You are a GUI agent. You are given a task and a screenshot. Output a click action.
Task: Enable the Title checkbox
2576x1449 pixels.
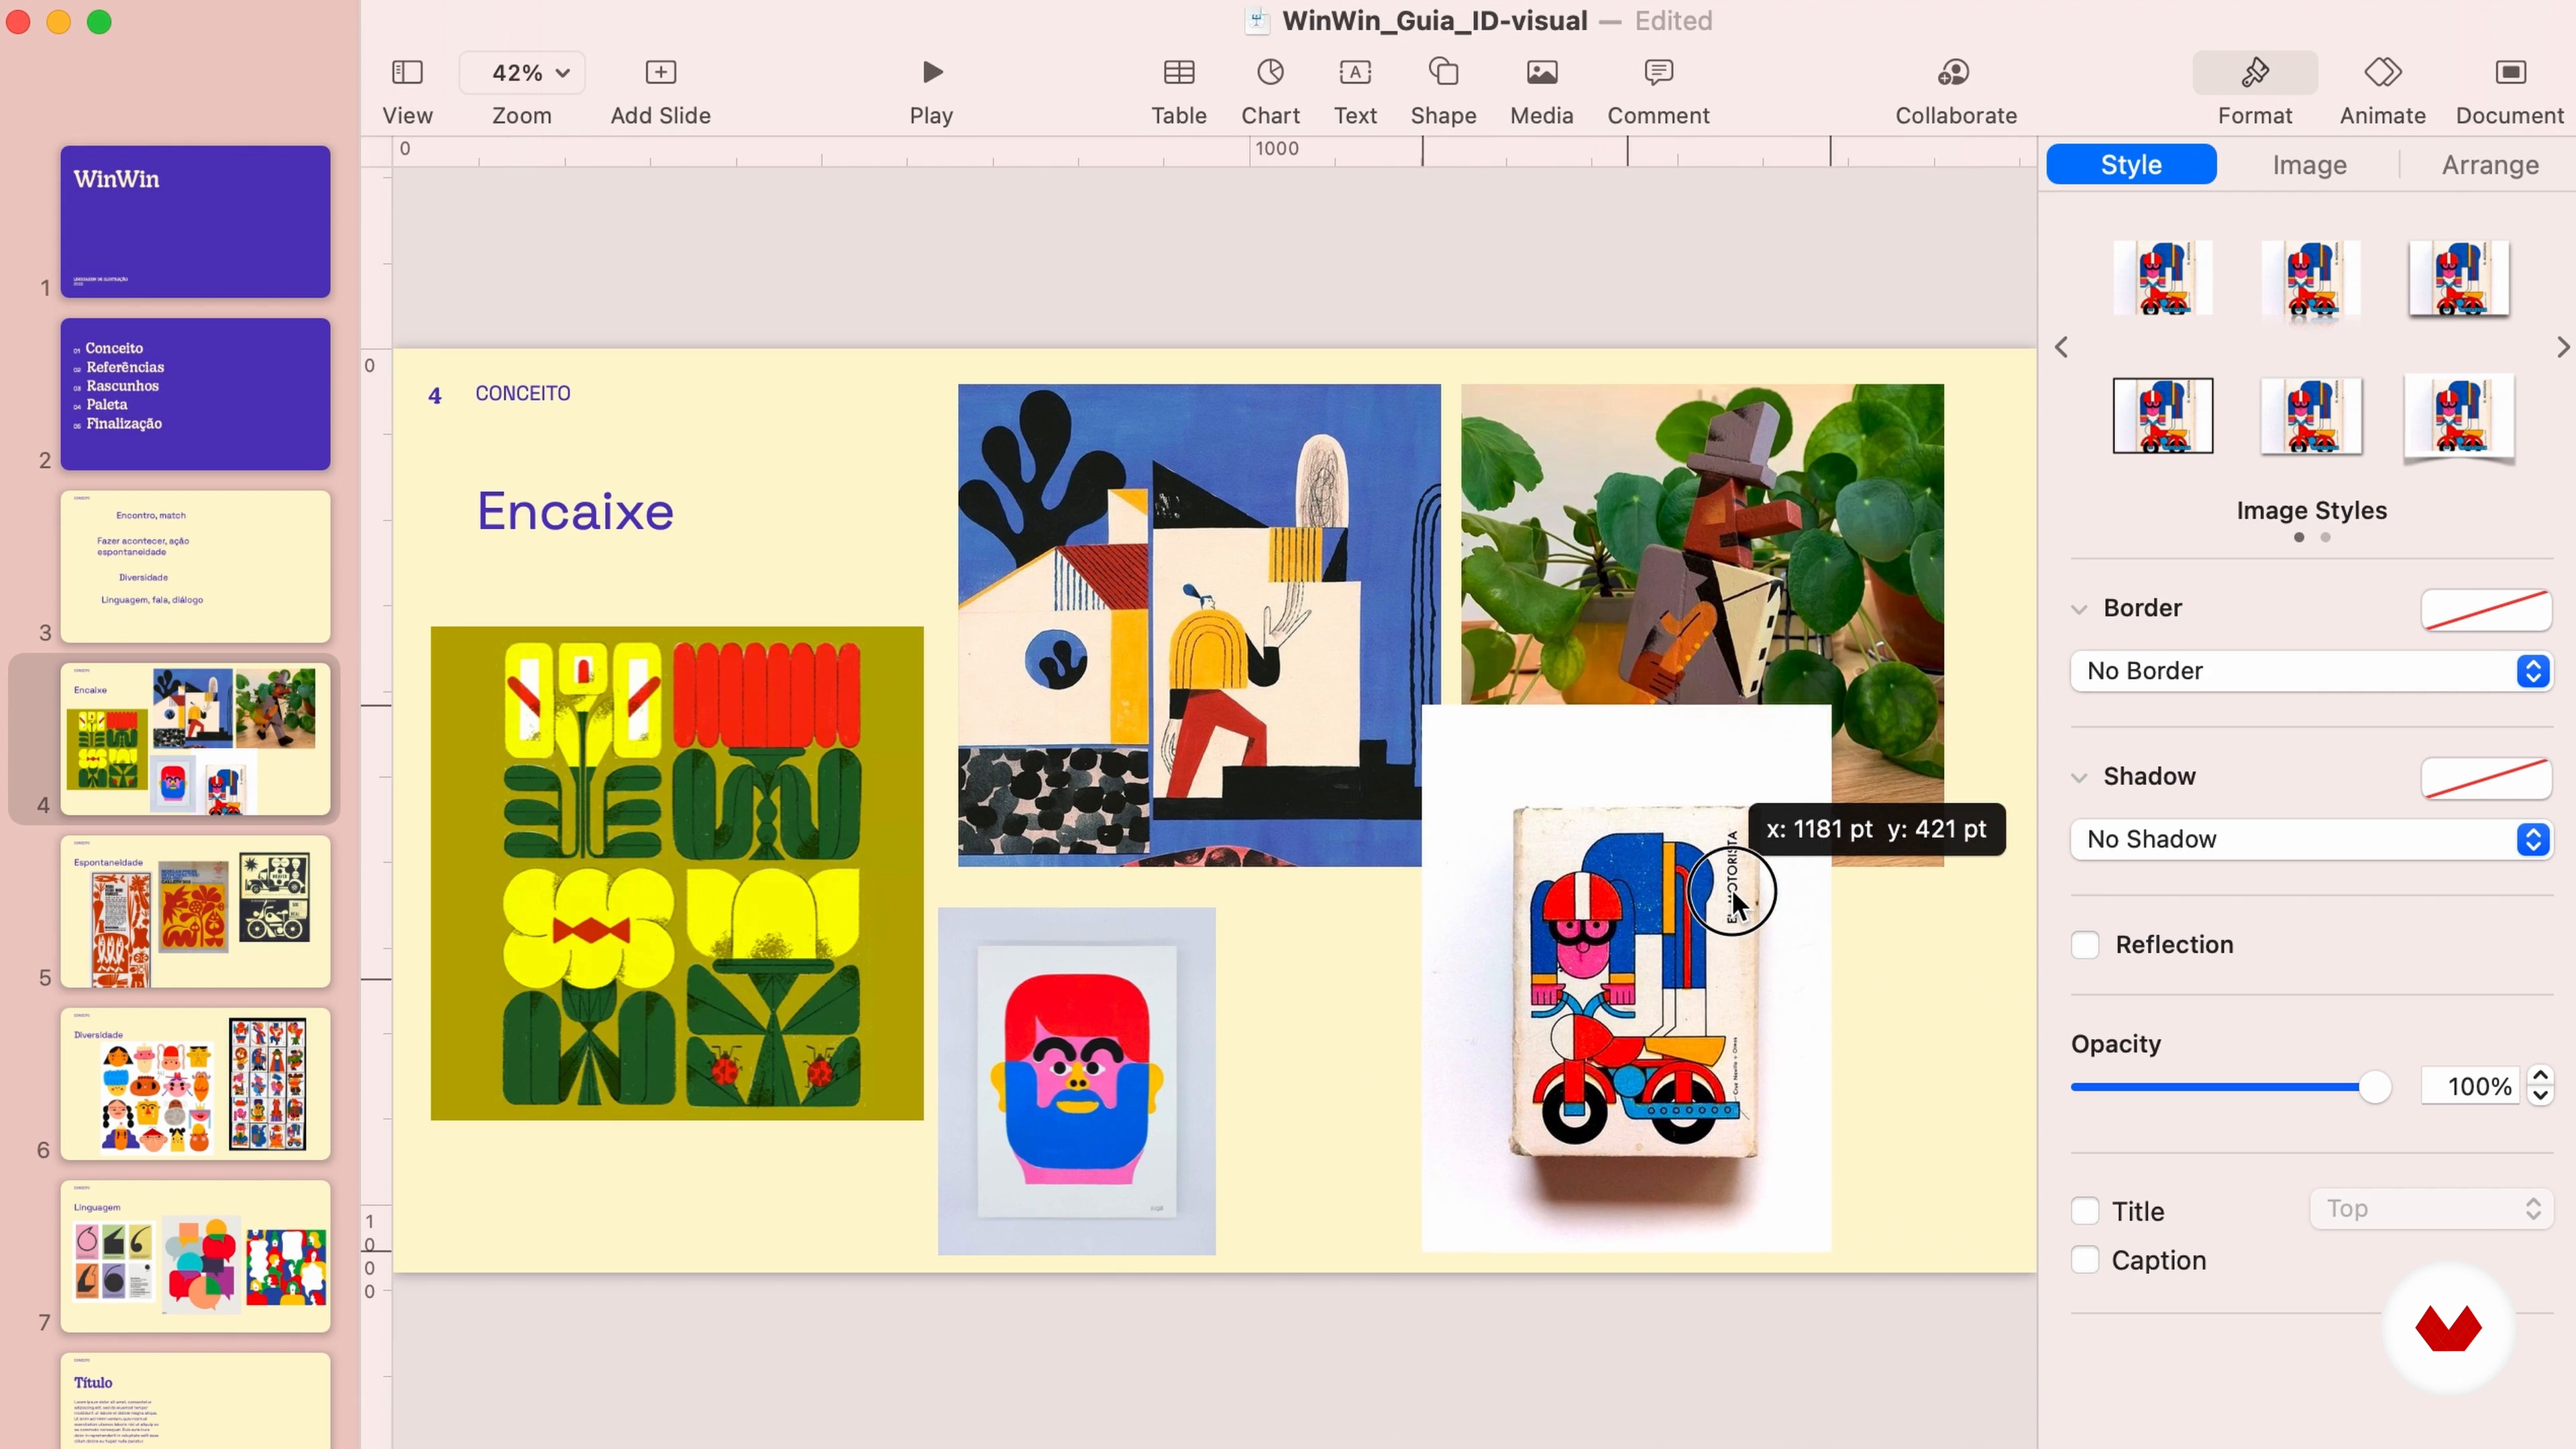2085,1211
